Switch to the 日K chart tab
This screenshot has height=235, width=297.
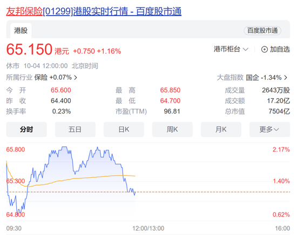[124, 130]
